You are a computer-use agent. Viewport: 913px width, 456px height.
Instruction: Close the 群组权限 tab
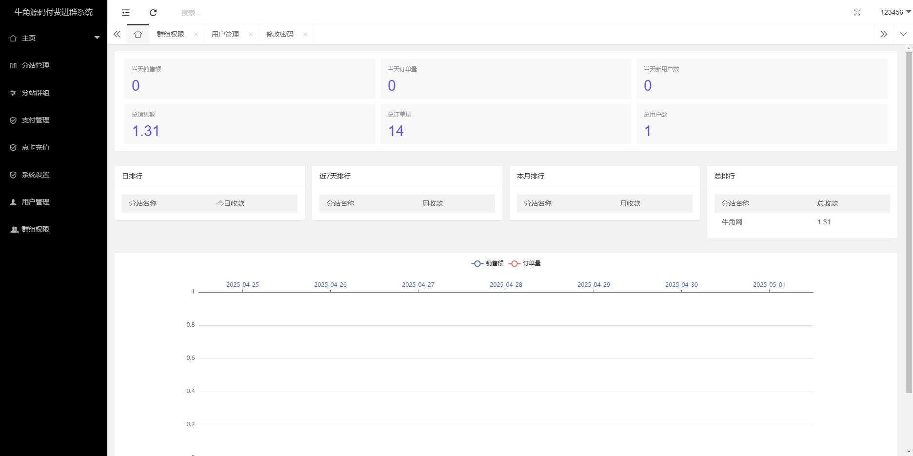pyautogui.click(x=196, y=34)
